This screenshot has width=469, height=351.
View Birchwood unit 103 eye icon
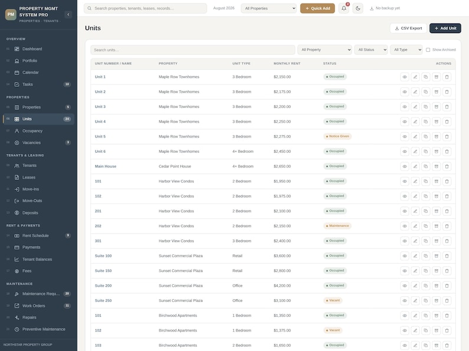click(x=405, y=346)
